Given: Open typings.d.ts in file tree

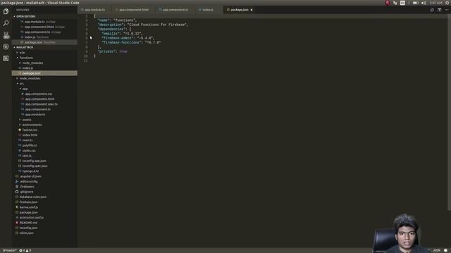Looking at the screenshot, I should (x=30, y=171).
